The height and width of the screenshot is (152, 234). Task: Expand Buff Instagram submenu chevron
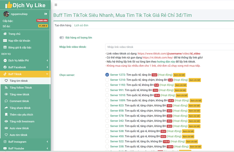[x=47, y=142]
